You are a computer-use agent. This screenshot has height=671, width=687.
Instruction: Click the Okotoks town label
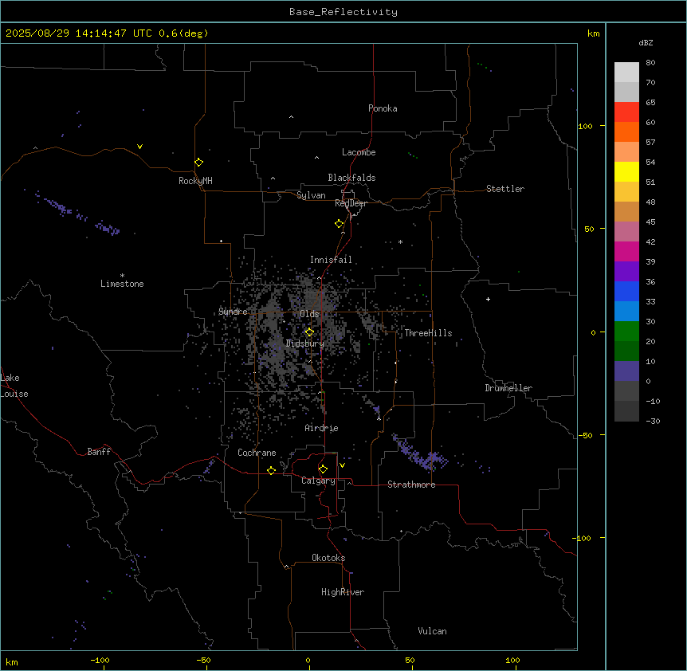[x=328, y=558]
